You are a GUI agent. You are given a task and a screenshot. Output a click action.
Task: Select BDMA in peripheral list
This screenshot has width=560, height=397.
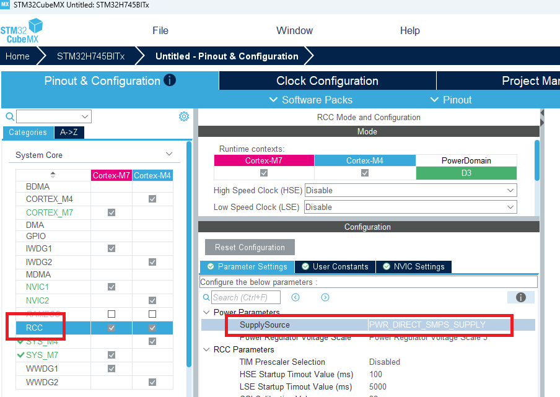pos(38,186)
